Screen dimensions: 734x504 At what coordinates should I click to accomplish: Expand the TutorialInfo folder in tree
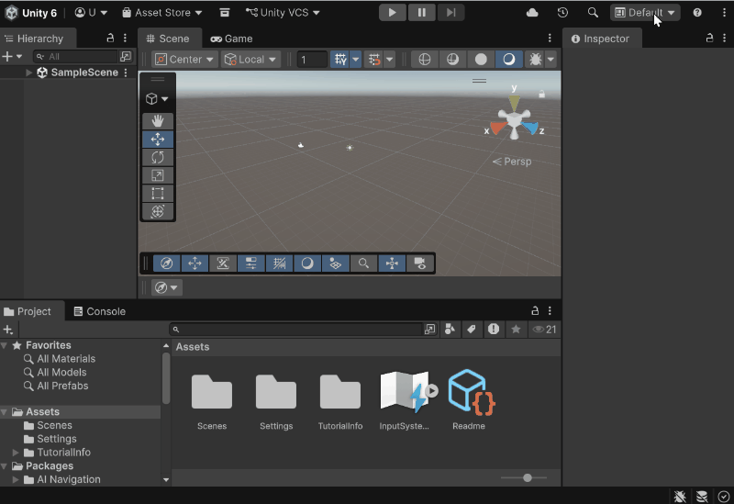point(16,453)
